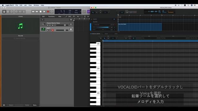Mute the Classic Electric Piano track
Screen dimensions: 198x111
coord(48,25)
